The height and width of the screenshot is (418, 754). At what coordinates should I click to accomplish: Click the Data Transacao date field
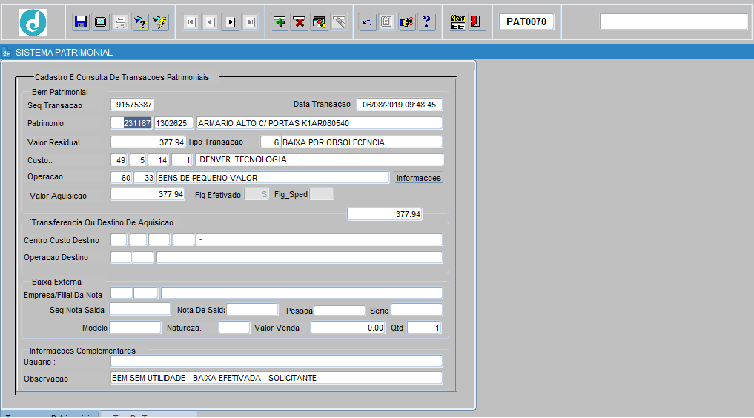click(399, 104)
